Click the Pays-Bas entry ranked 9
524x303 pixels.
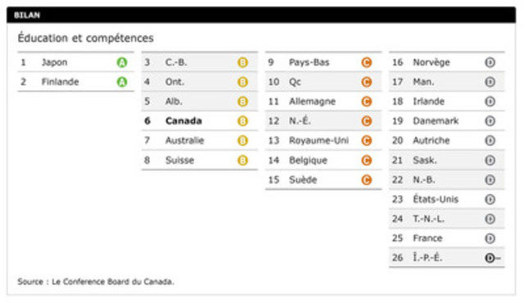click(323, 62)
